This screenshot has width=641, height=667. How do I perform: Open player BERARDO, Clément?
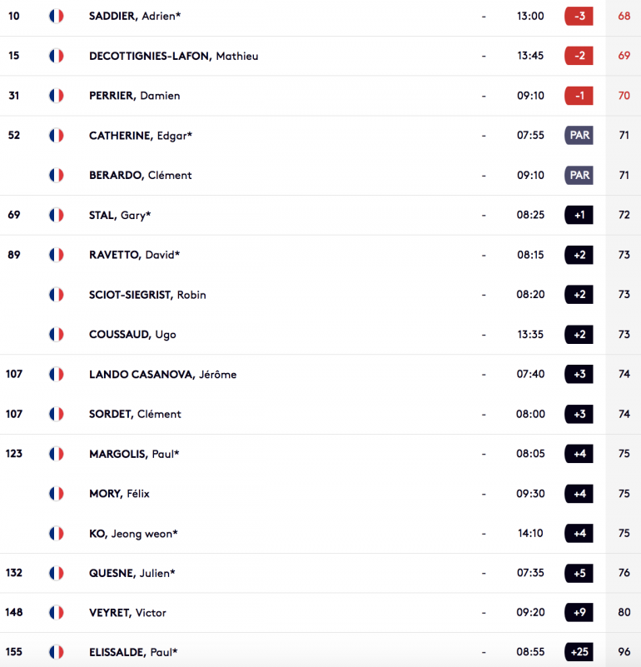[x=141, y=175]
